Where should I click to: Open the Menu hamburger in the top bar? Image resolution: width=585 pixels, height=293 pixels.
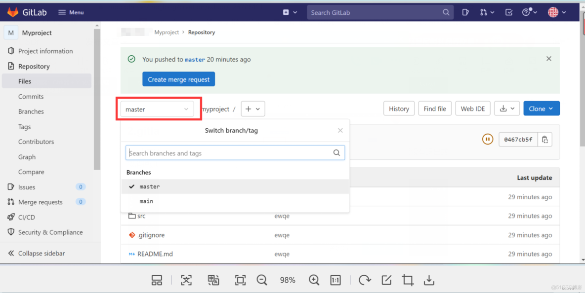71,12
